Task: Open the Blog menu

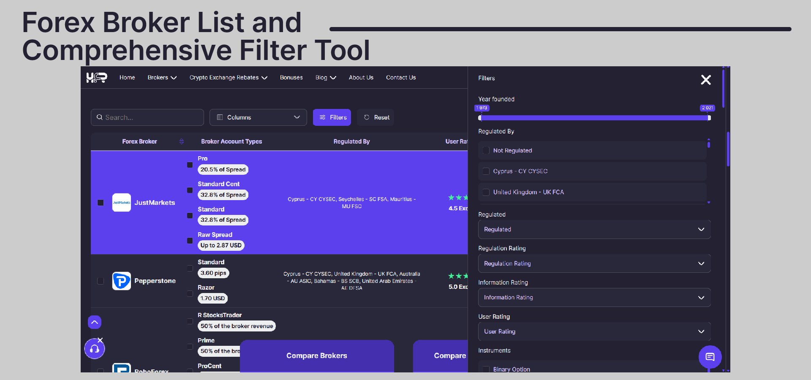Action: click(326, 78)
